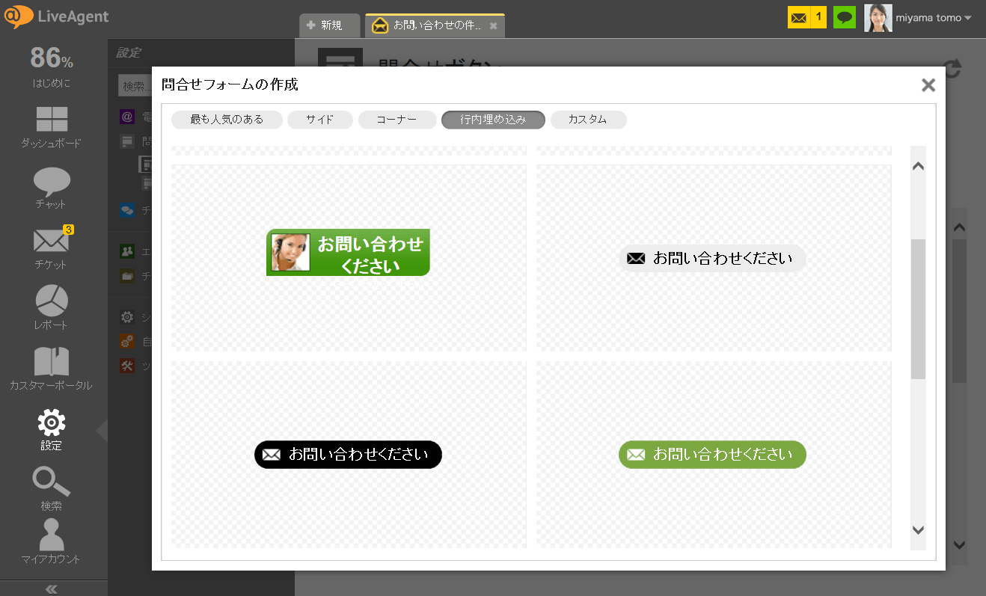The height and width of the screenshot is (596, 986).
Task: Open My Account silhouette icon
Action: (52, 535)
